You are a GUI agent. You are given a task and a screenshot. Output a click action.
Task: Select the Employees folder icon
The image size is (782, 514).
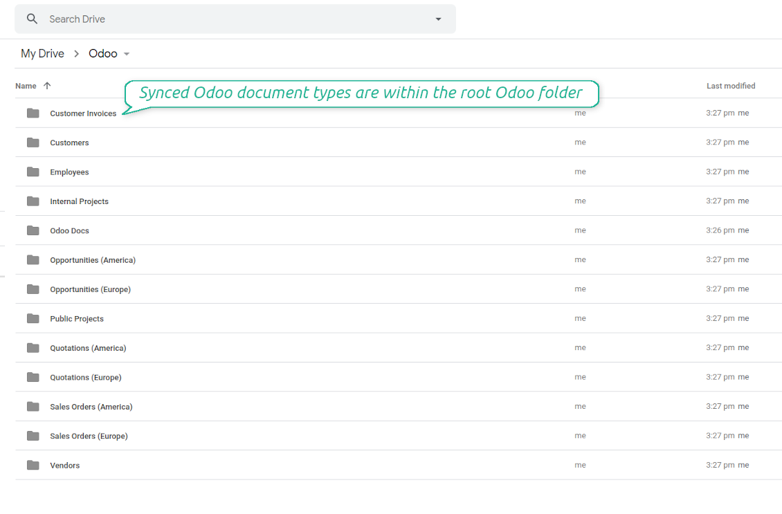[33, 172]
